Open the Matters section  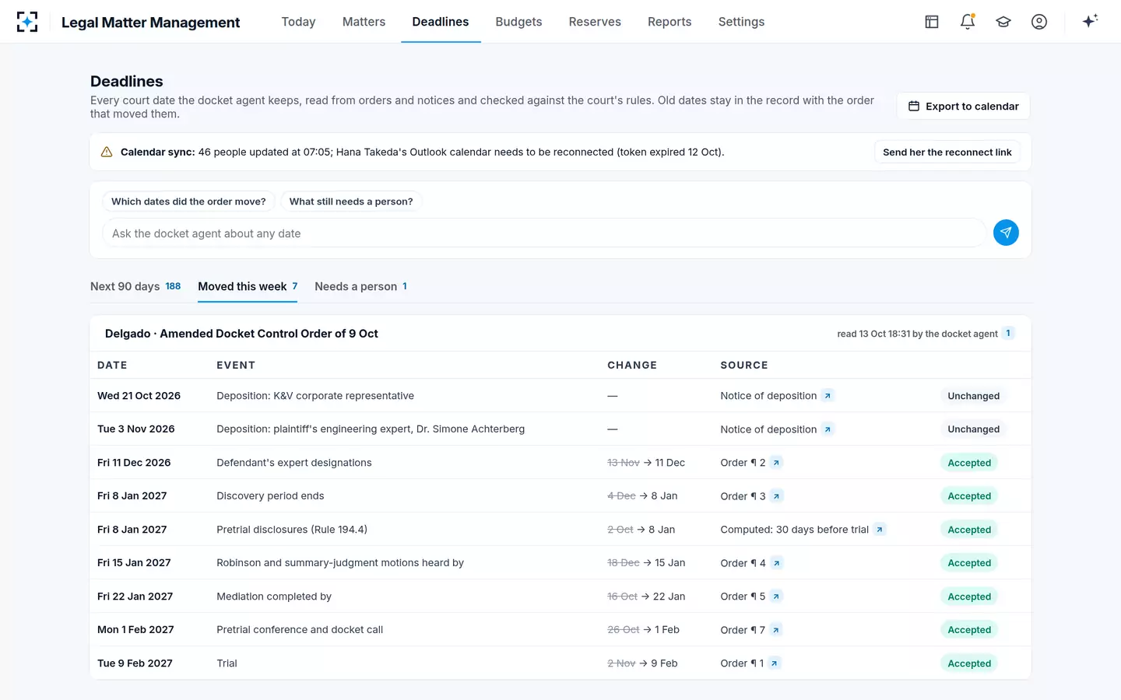tap(364, 22)
